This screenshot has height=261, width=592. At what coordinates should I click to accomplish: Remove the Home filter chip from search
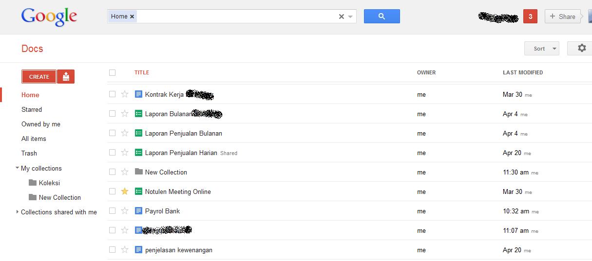[x=132, y=17]
